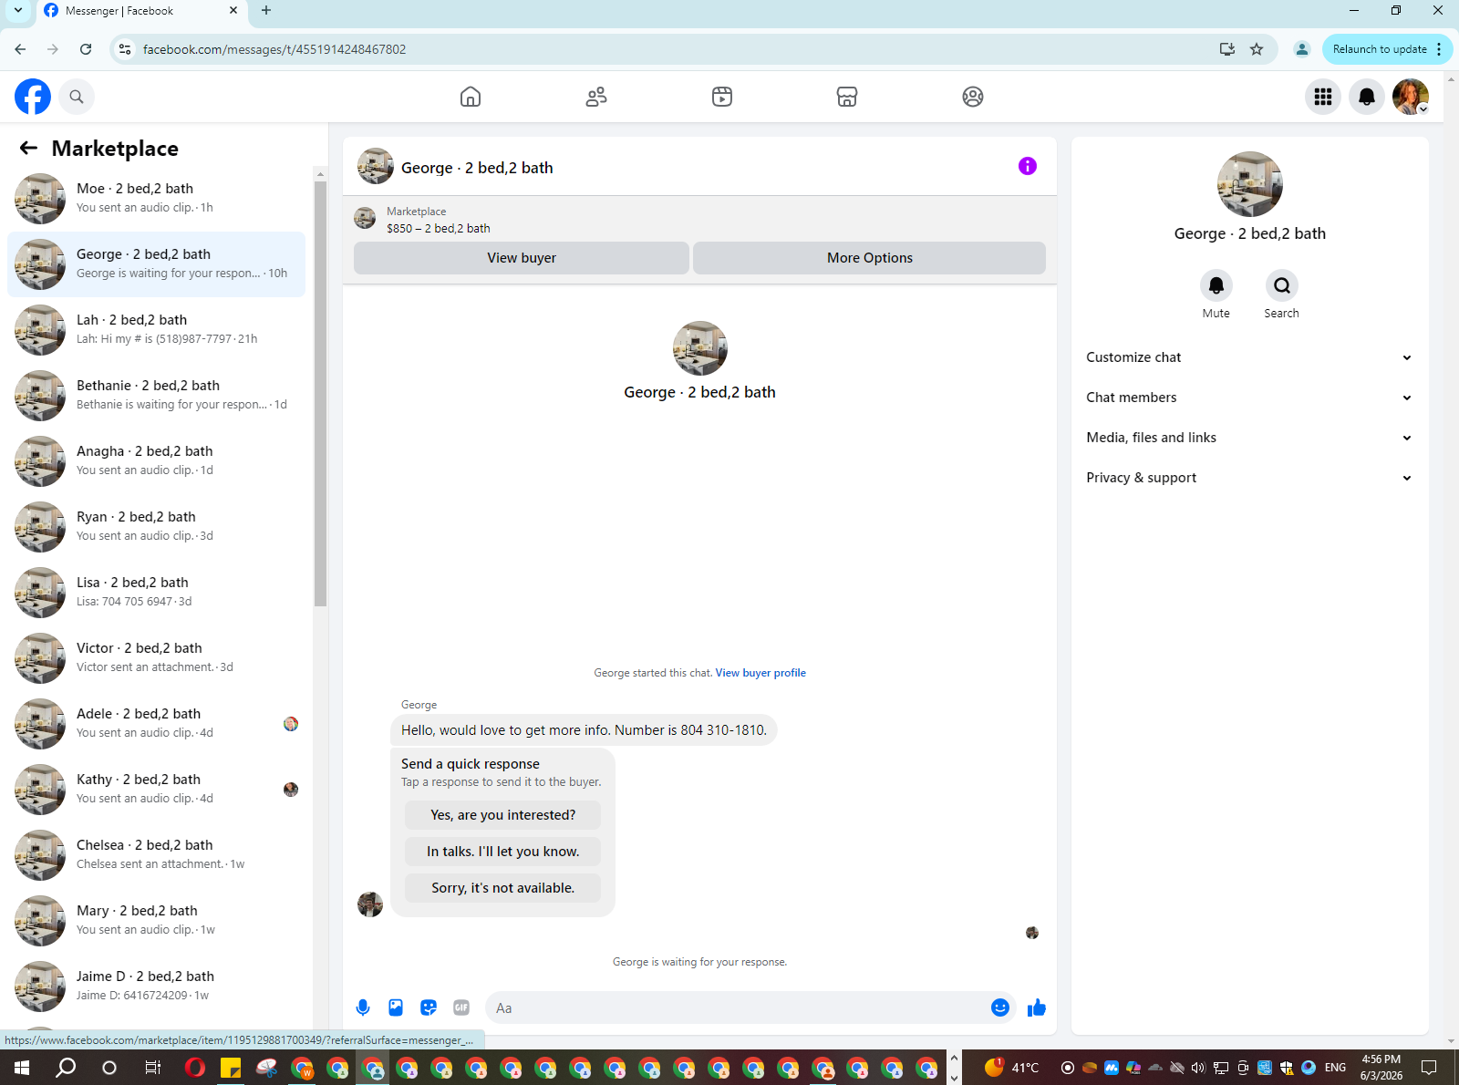
Task: Open Windows taskbar search
Action: pos(66,1068)
